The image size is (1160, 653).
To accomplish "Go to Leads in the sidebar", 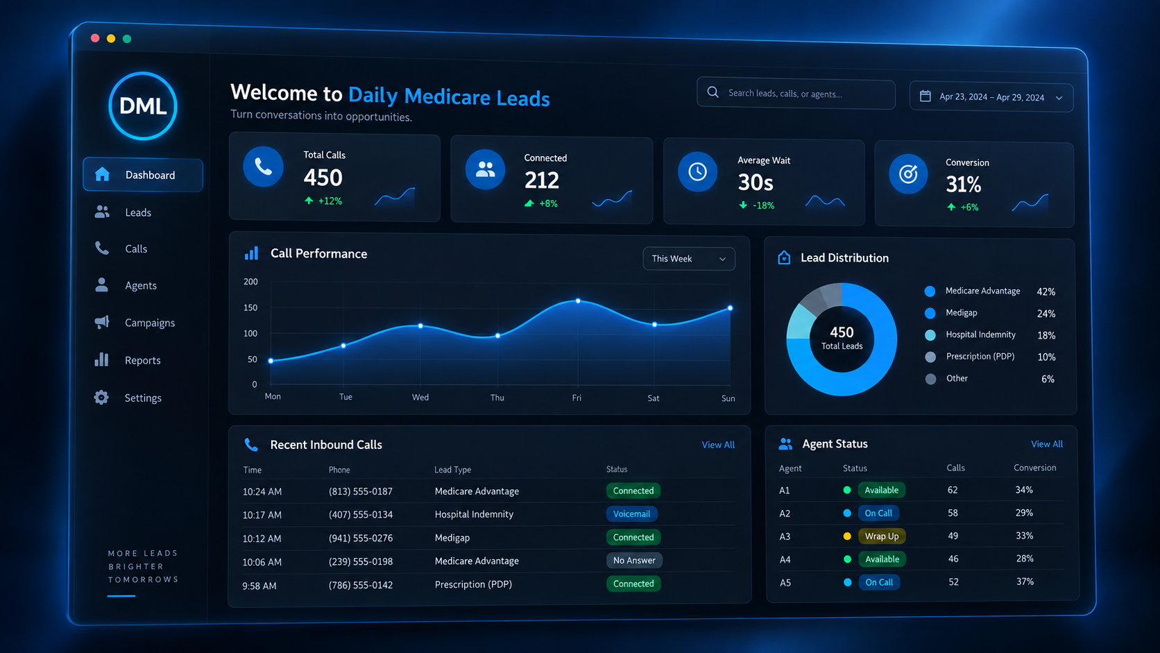I will 137,212.
